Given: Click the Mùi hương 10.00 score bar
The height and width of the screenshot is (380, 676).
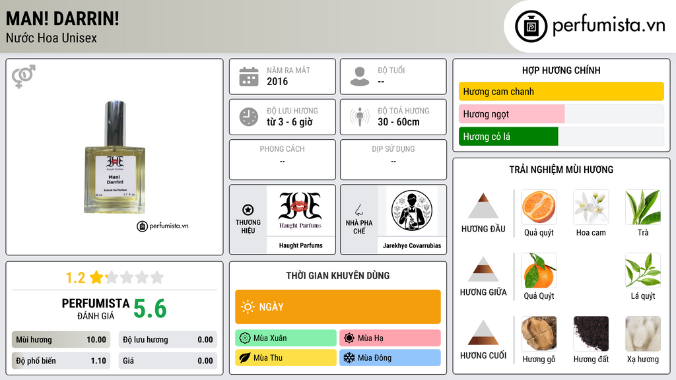Looking at the screenshot, I should [61, 340].
